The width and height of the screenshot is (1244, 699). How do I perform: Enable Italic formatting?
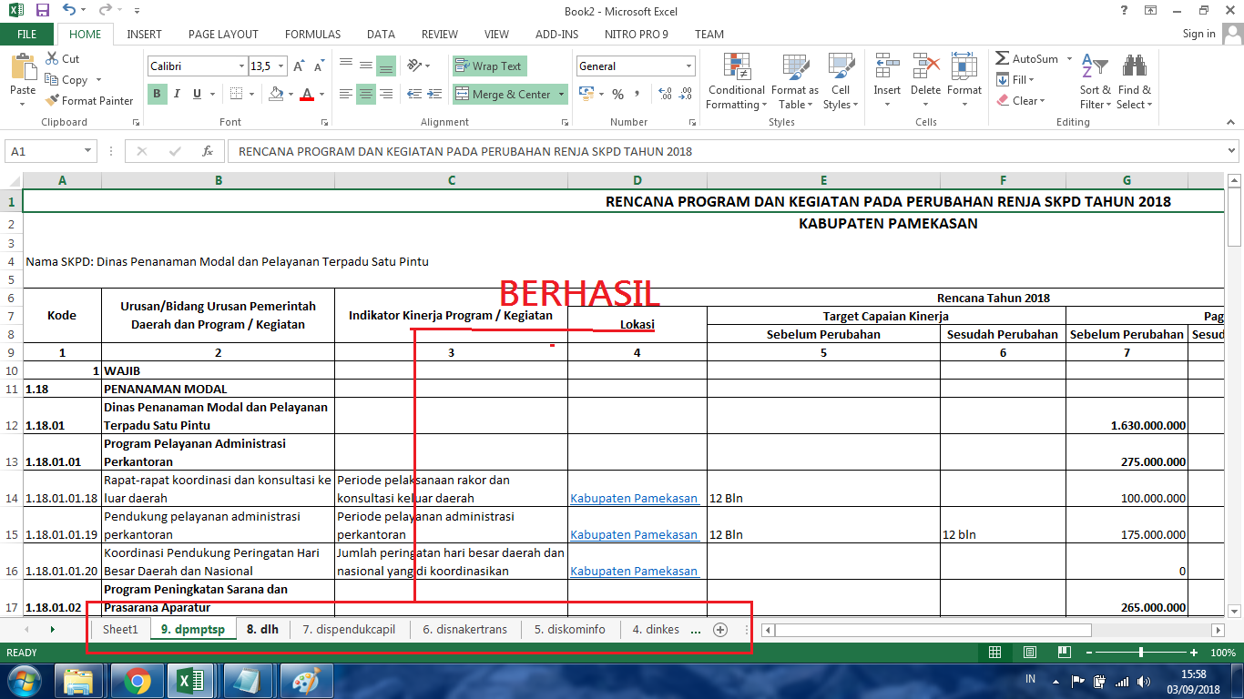(x=177, y=95)
